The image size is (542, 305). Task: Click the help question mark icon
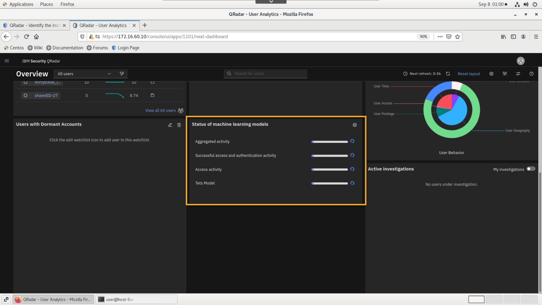(x=532, y=74)
